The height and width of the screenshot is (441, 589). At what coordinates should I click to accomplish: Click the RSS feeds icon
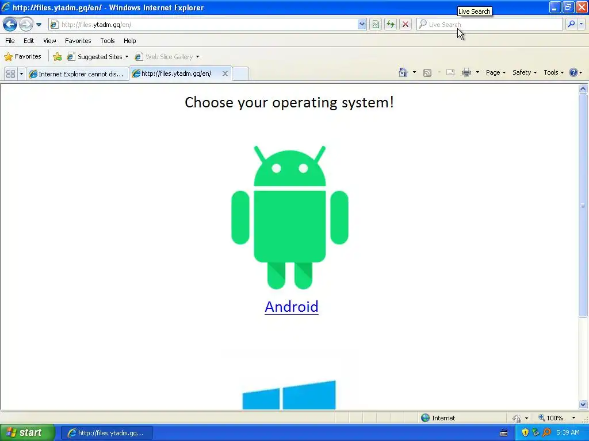tap(427, 73)
